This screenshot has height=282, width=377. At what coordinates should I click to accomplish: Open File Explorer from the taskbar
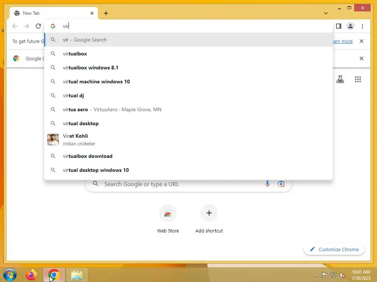point(77,275)
